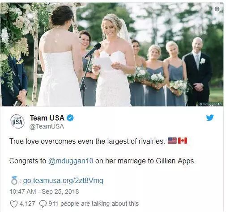
Task: Open the Twitter bird logo
Action: pyautogui.click(x=210, y=118)
